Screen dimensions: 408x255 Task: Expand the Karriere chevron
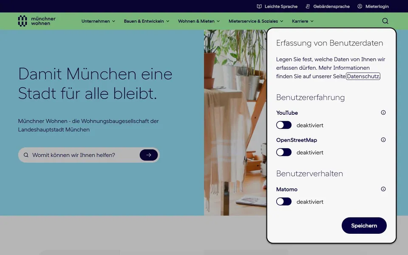312,21
